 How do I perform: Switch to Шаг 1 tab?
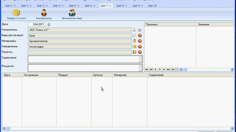[x=10, y=6]
